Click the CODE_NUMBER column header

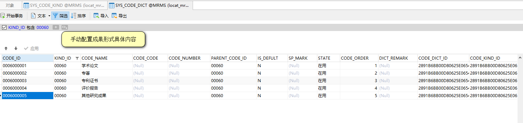(189, 58)
